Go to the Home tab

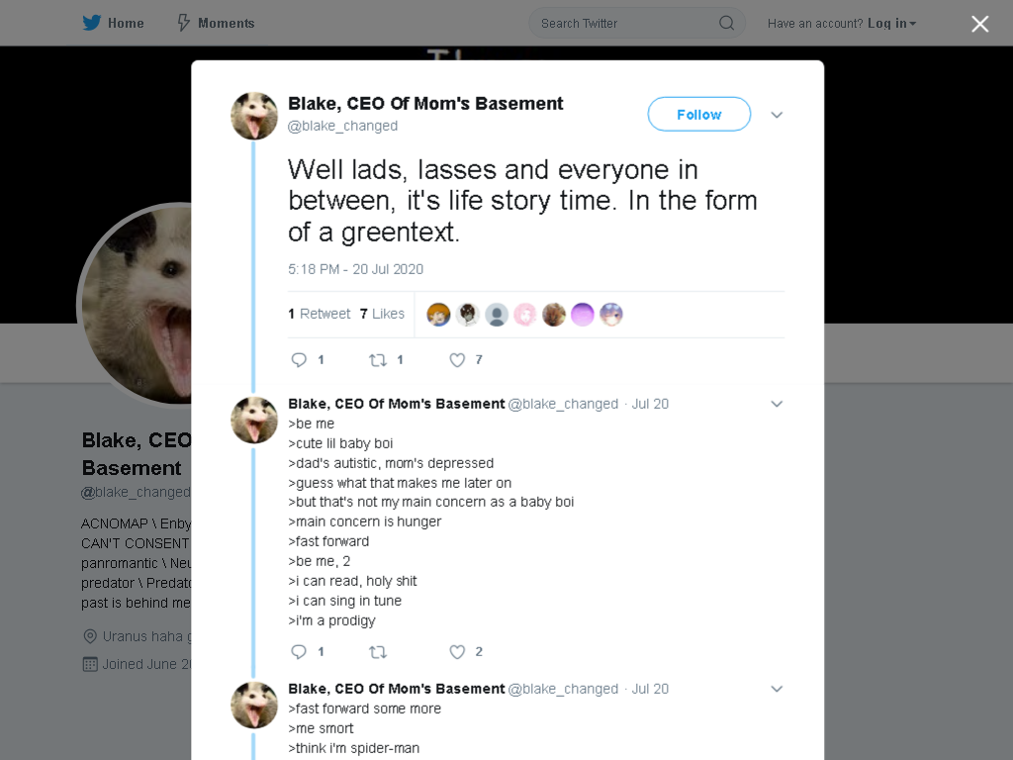(113, 24)
